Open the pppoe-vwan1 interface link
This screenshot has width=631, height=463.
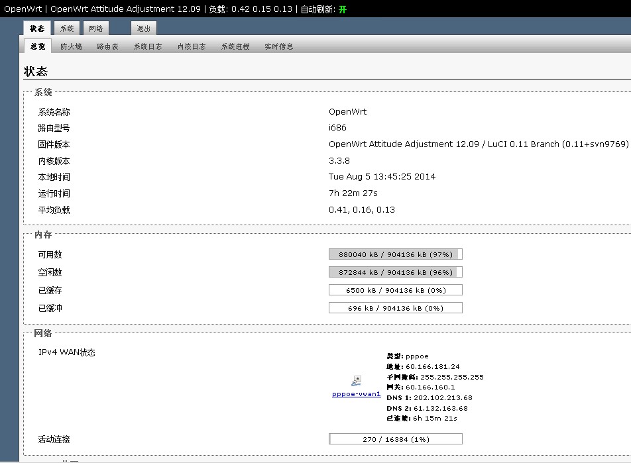click(356, 394)
